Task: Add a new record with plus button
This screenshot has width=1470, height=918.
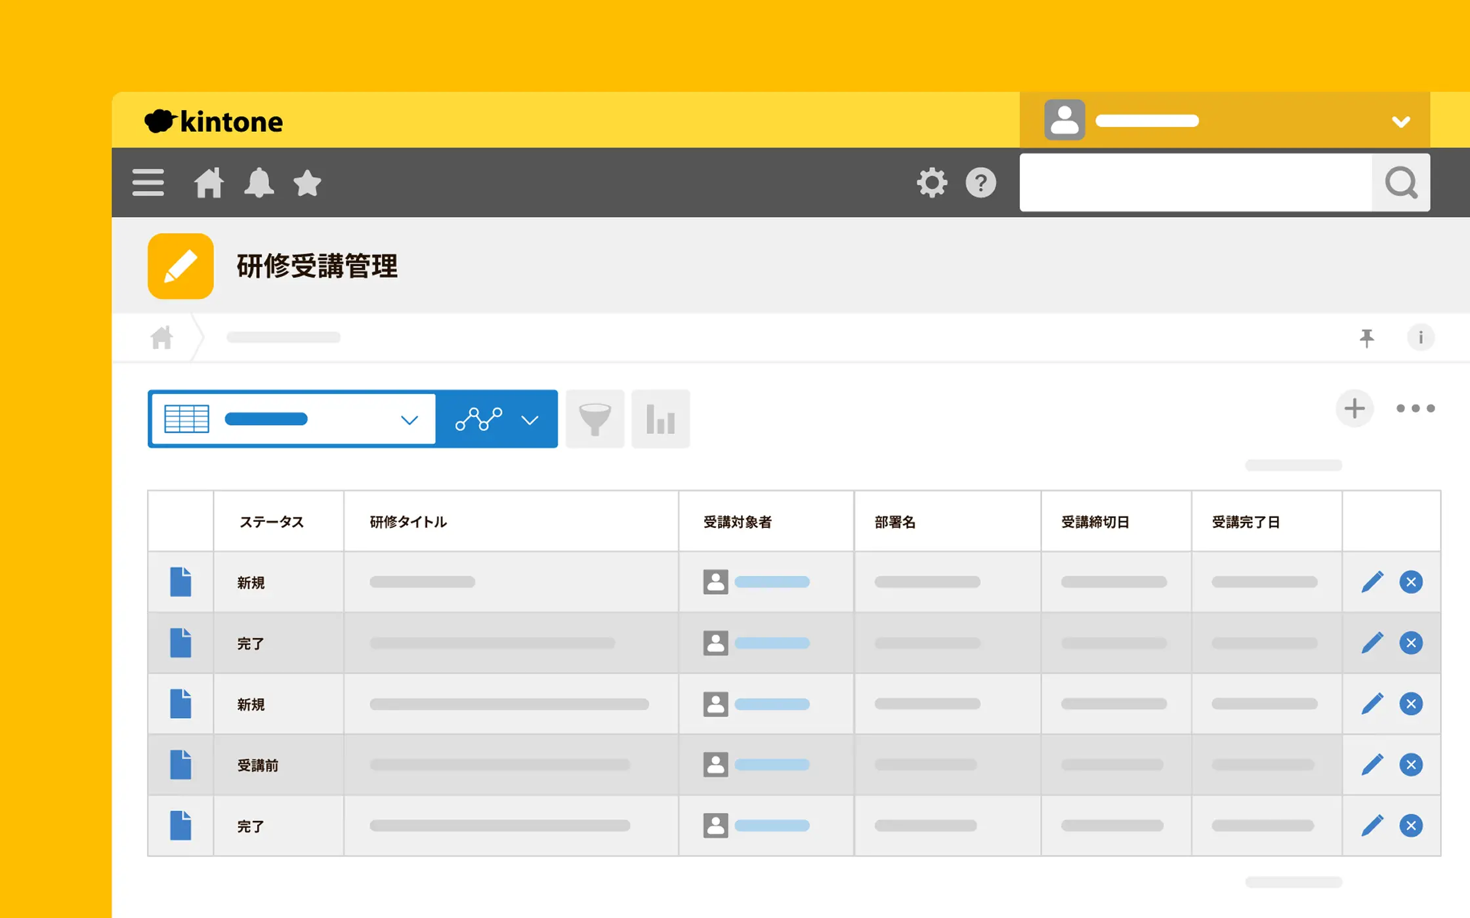Action: pos(1354,409)
